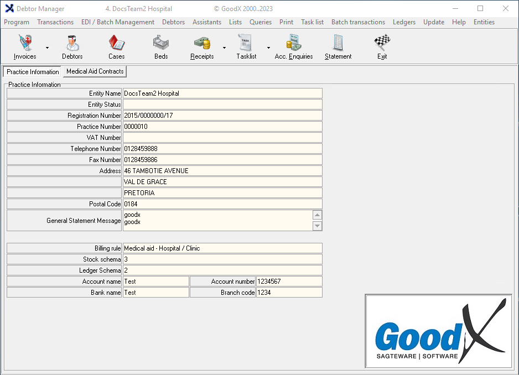Expand the Invoices dropdown arrow

pos(47,48)
